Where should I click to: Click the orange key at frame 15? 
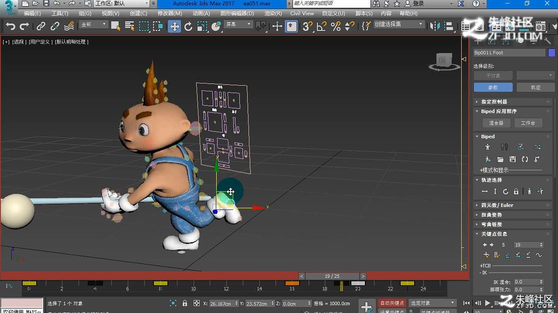(x=292, y=283)
